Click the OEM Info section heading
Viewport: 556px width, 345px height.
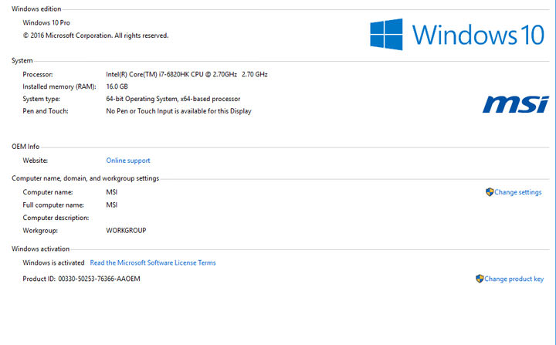tap(25, 147)
